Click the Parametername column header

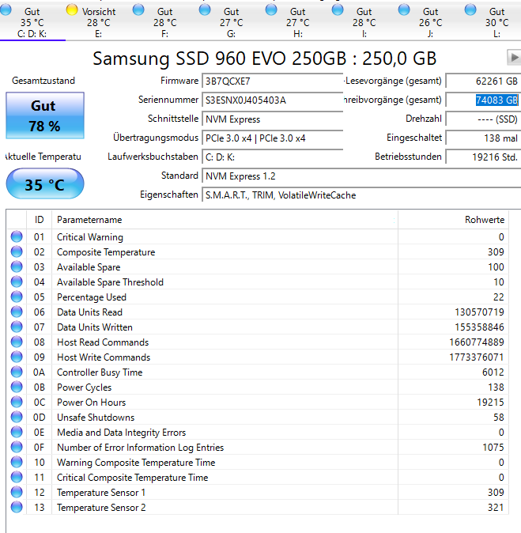pos(225,220)
